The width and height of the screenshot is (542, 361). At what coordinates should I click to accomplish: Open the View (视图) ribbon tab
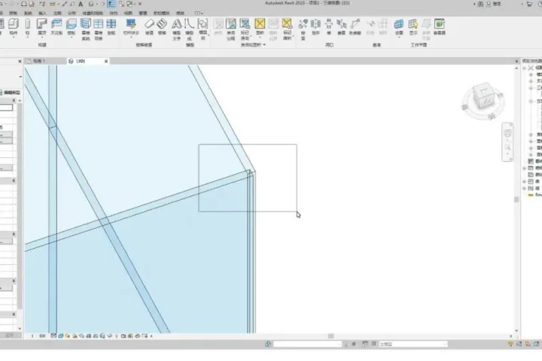pos(128,13)
